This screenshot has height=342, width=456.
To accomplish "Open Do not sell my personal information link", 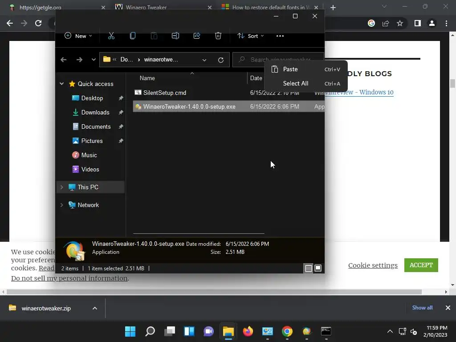I will (x=69, y=278).
